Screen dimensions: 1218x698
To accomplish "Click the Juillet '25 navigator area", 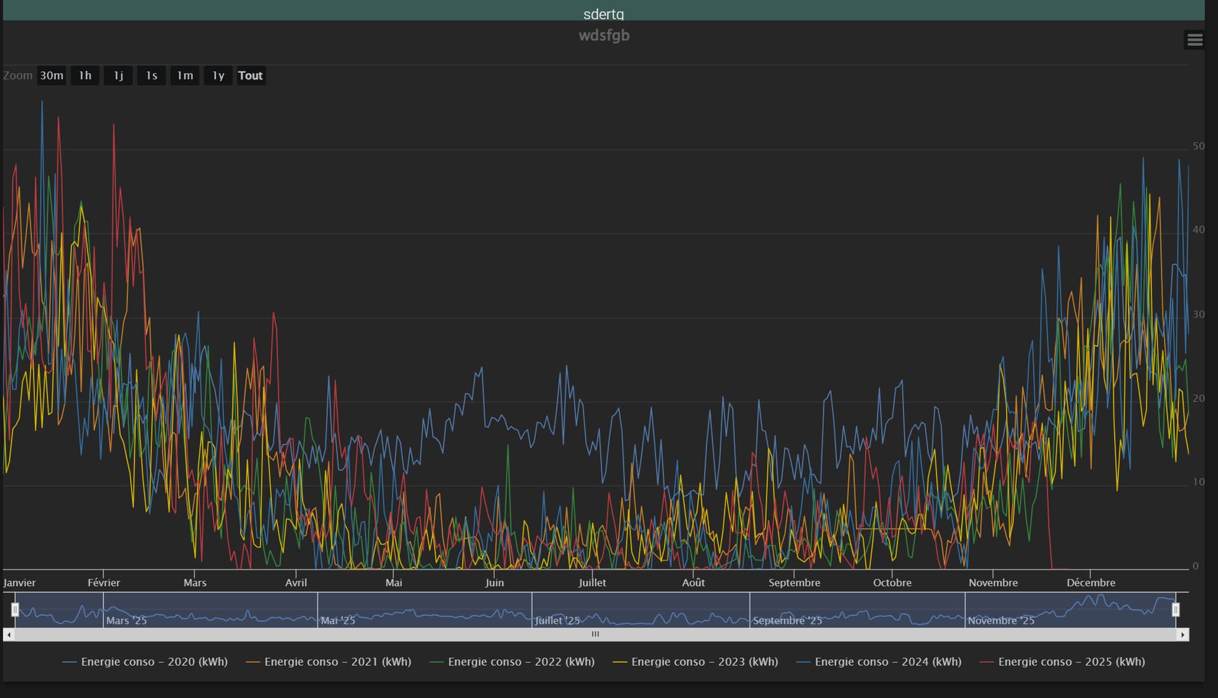I will pos(557,620).
